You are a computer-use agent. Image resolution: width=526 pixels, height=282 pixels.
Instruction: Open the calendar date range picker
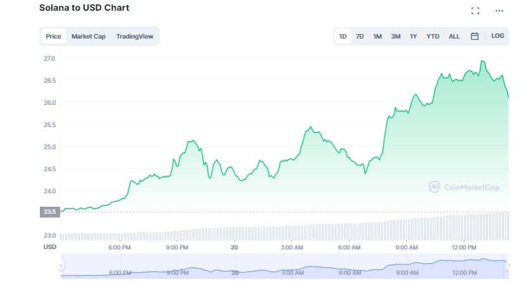(474, 36)
